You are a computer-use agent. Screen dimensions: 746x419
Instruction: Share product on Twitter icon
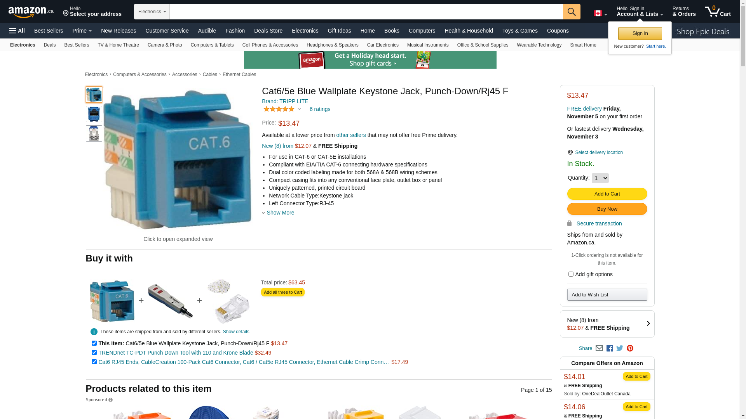coord(620,348)
